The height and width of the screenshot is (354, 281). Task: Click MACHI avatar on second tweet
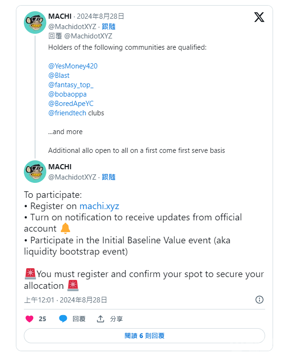35,172
